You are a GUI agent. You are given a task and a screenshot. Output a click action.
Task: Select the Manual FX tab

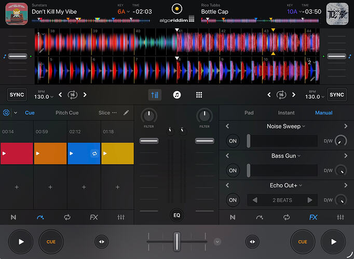[324, 112]
